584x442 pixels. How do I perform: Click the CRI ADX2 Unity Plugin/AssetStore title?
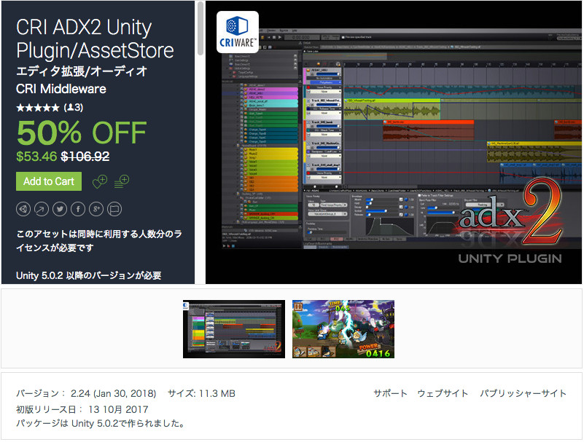point(95,39)
